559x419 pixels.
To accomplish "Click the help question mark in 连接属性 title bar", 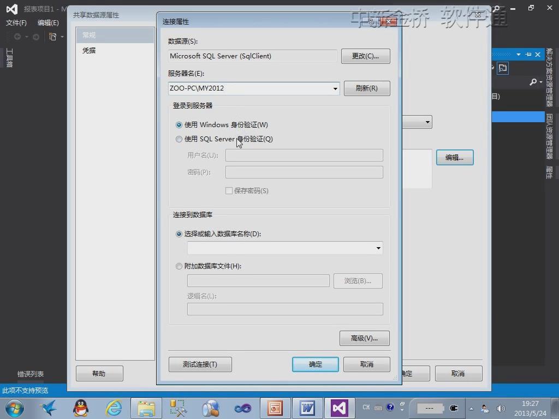I will click(371, 22).
